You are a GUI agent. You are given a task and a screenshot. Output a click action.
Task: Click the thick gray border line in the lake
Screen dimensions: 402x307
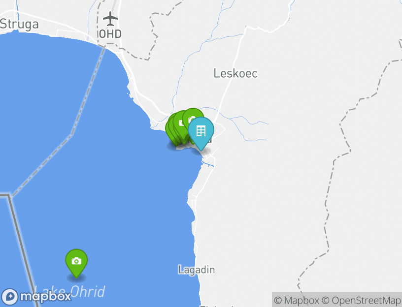23,246
